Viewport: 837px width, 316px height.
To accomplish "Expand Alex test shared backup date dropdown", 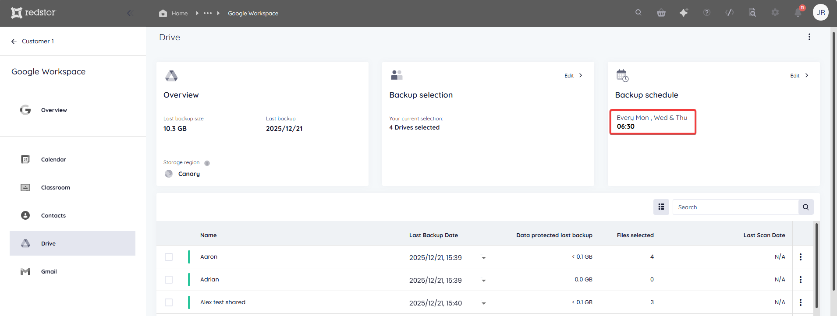I will coord(484,303).
